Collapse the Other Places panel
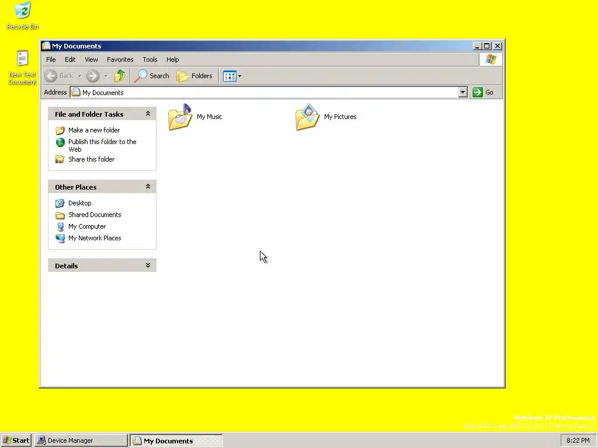The height and width of the screenshot is (448, 598). (148, 186)
